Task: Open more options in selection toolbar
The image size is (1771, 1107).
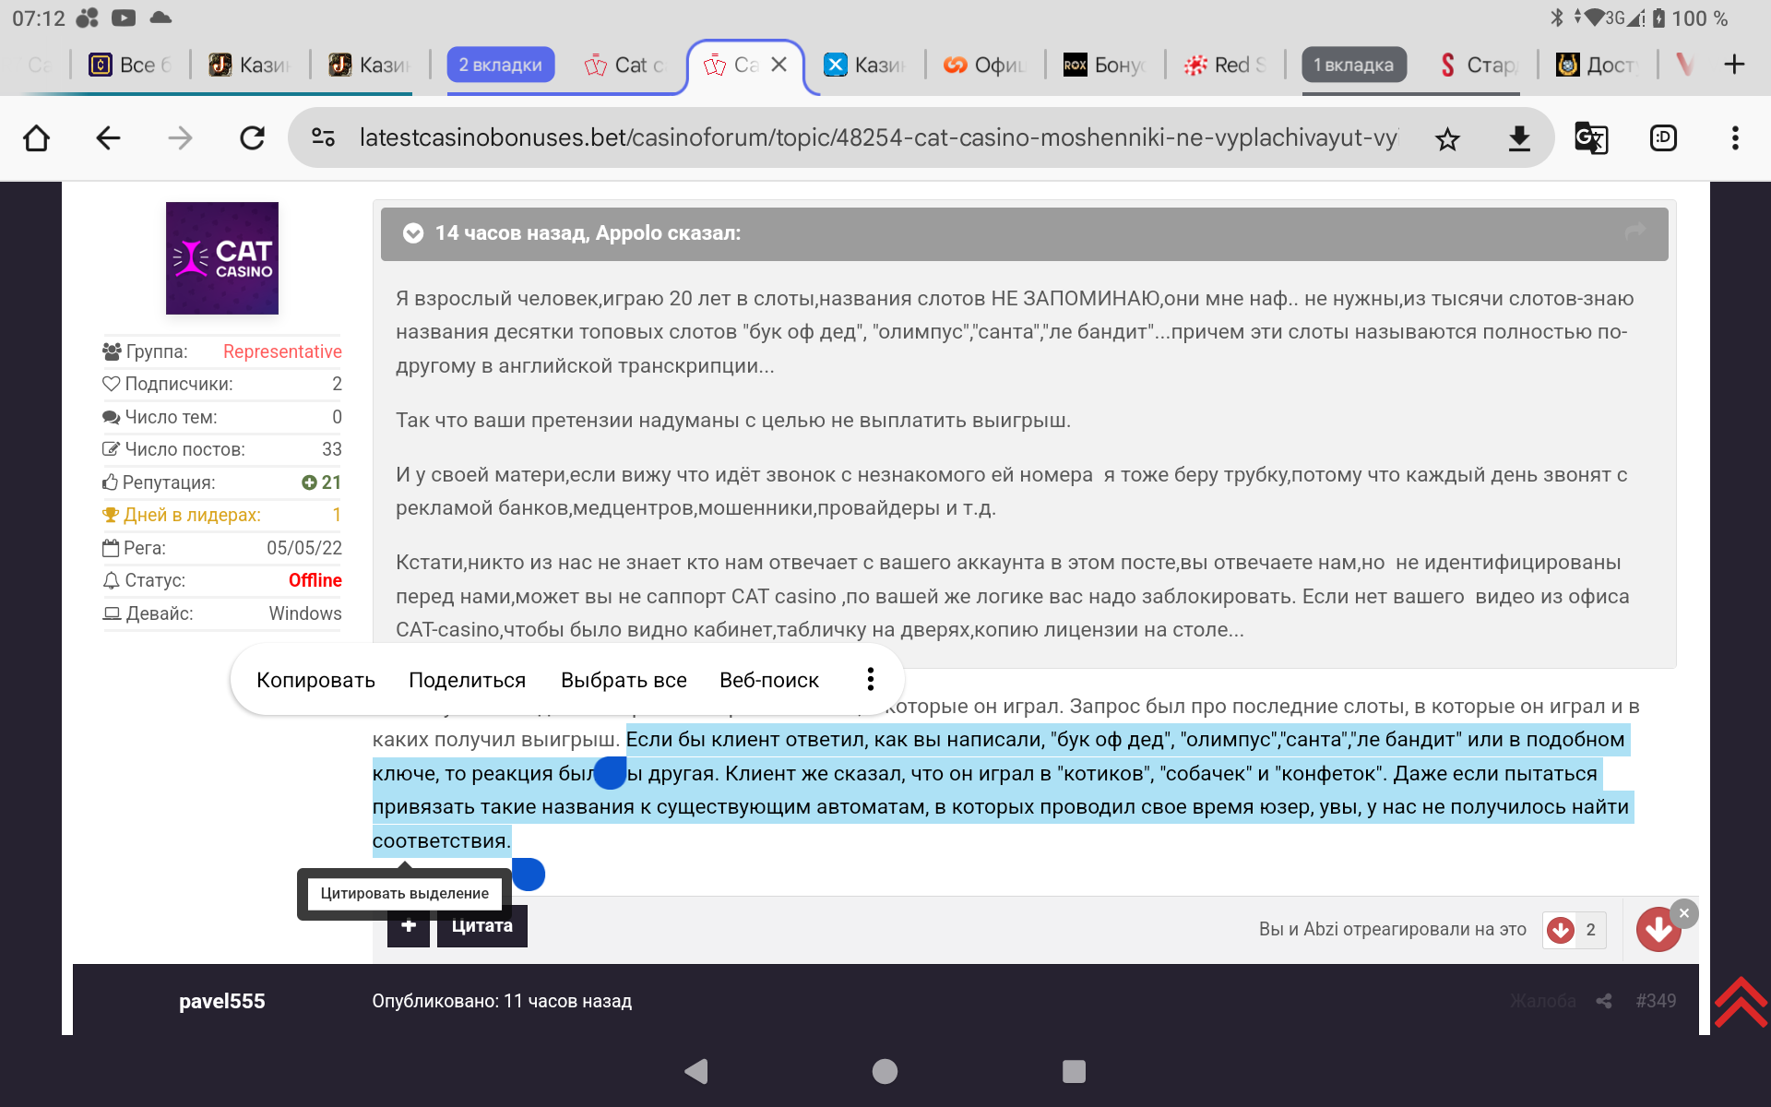Action: click(x=870, y=680)
